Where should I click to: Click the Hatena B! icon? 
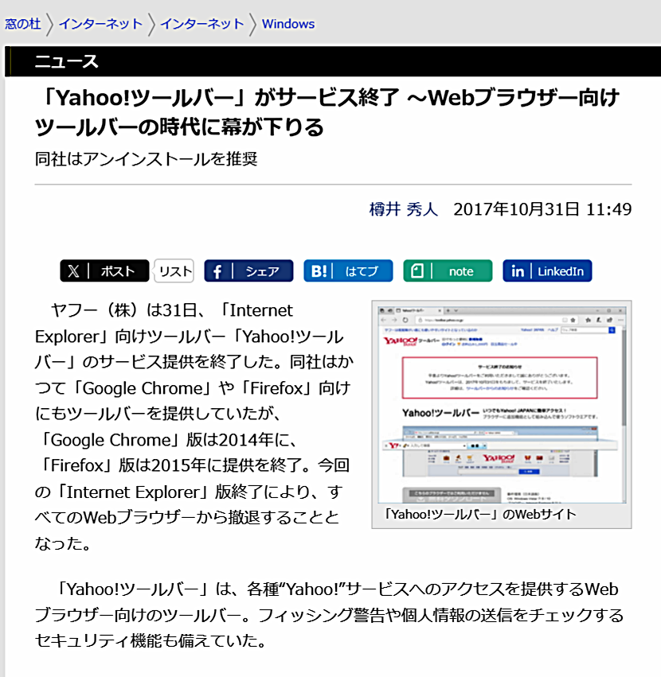point(319,271)
